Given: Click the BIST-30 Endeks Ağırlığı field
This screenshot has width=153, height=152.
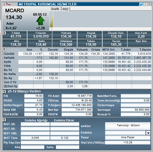Looking at the screenshot, I should 35,124.
